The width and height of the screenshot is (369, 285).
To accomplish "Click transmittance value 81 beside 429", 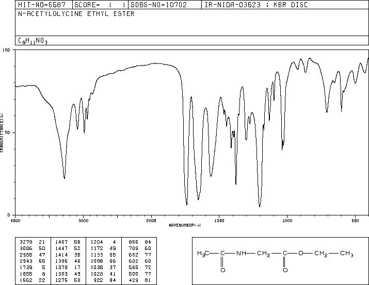I will [x=148, y=280].
